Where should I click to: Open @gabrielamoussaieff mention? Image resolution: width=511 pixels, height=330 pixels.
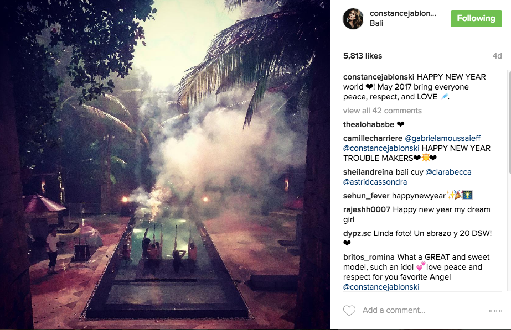tap(442, 138)
